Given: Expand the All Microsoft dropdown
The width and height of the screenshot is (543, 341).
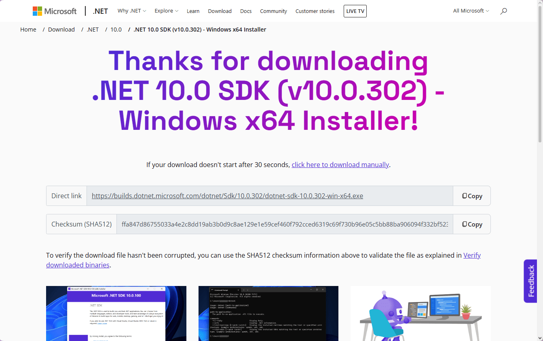Looking at the screenshot, I should click(x=471, y=11).
